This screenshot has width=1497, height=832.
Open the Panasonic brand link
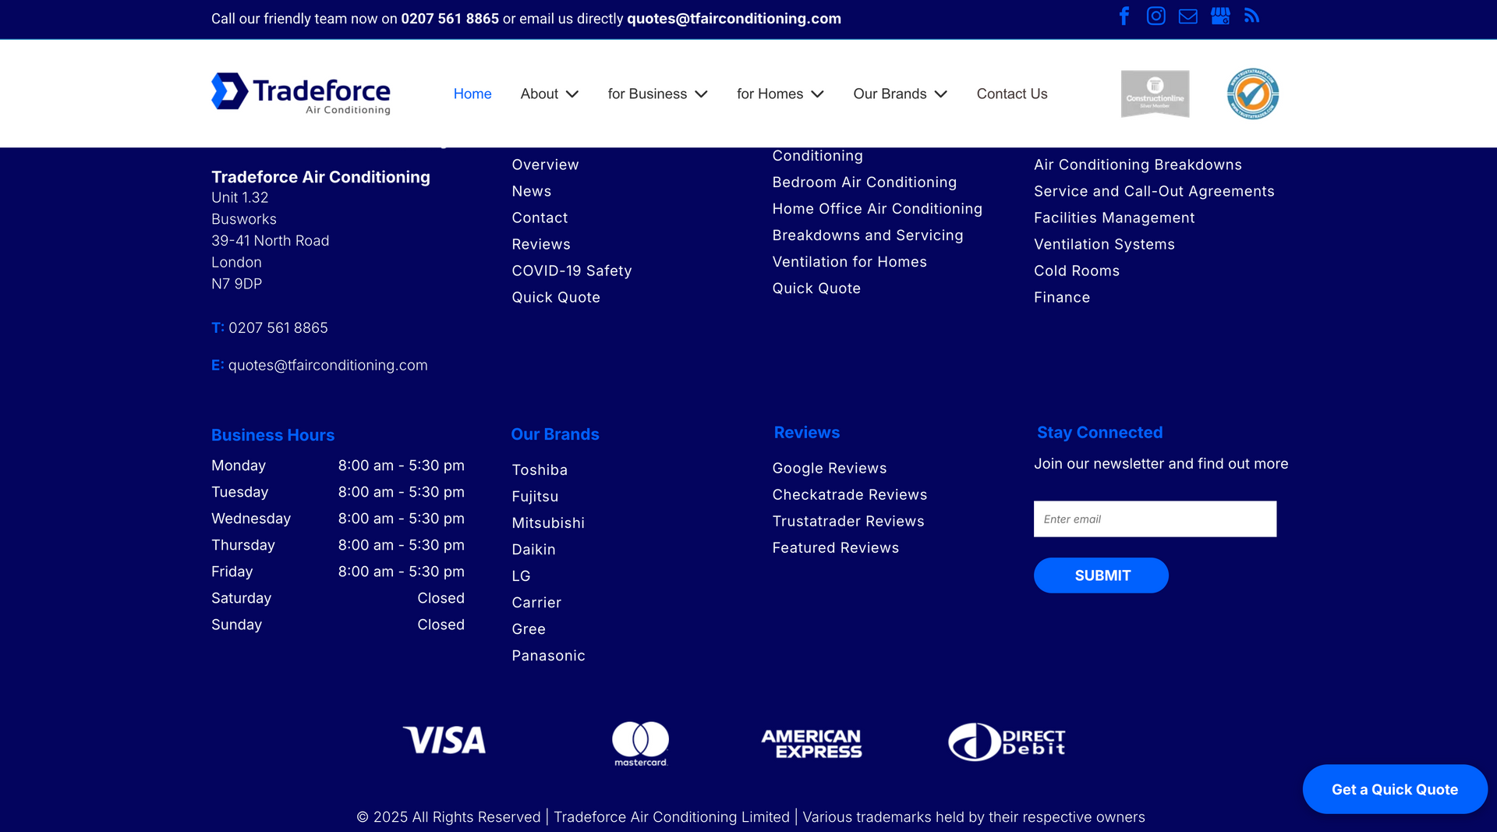tap(548, 656)
